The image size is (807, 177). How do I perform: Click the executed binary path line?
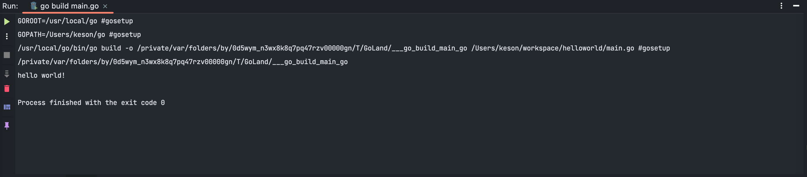tap(182, 62)
